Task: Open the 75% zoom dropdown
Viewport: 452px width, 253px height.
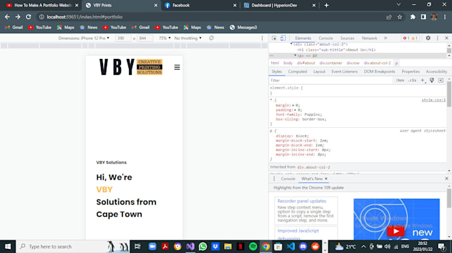Action: click(x=165, y=38)
